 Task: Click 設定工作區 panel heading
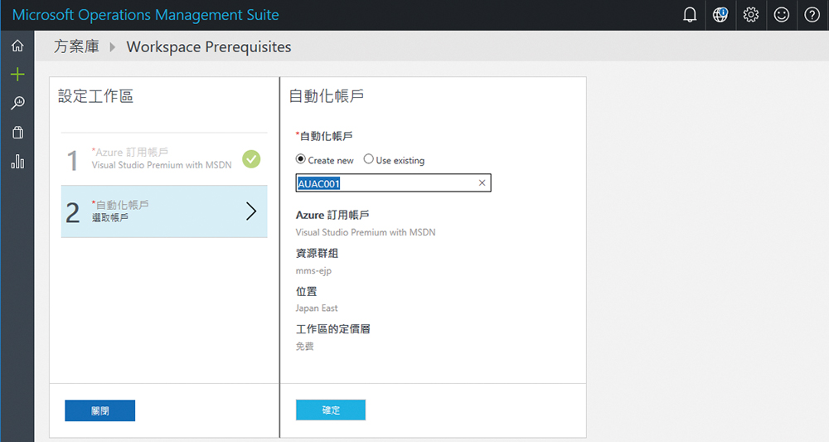[x=95, y=96]
